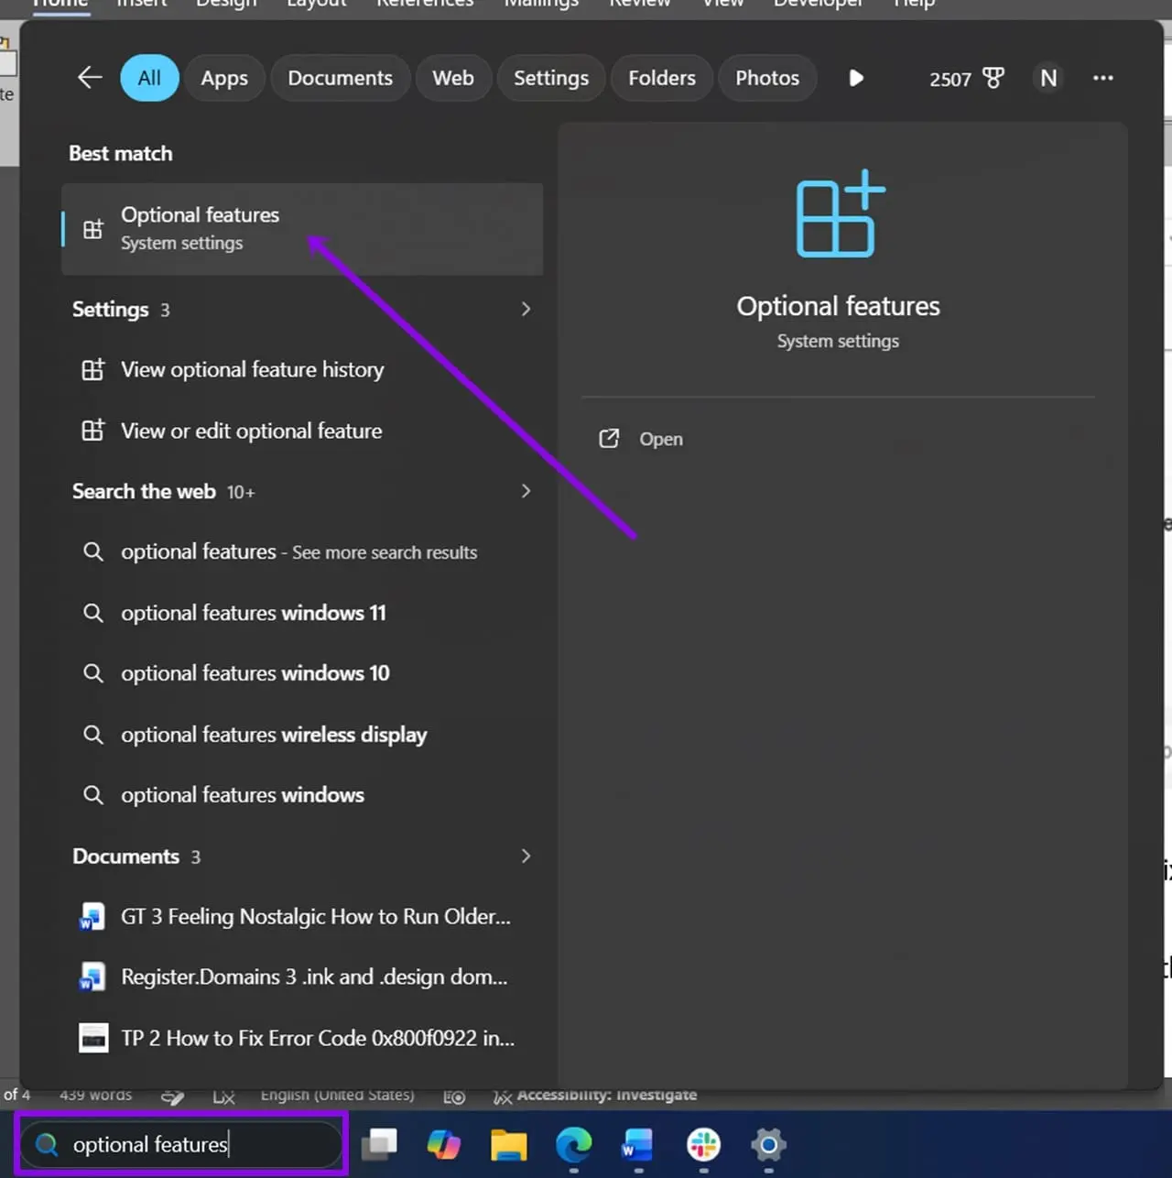Expand the Documents results section chevron

click(526, 856)
